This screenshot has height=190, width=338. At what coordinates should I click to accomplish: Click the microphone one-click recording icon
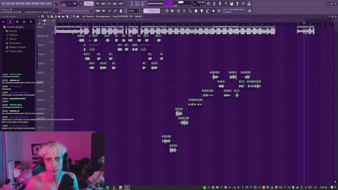(220, 4)
